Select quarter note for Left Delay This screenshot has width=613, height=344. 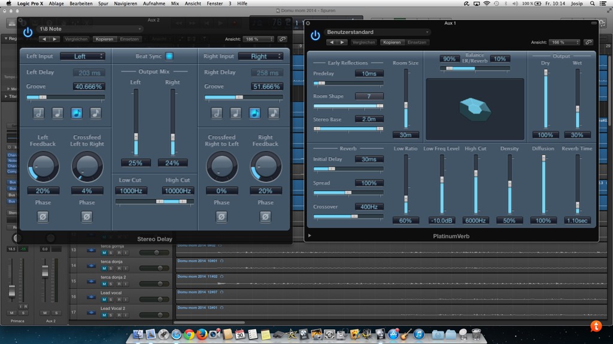click(57, 113)
